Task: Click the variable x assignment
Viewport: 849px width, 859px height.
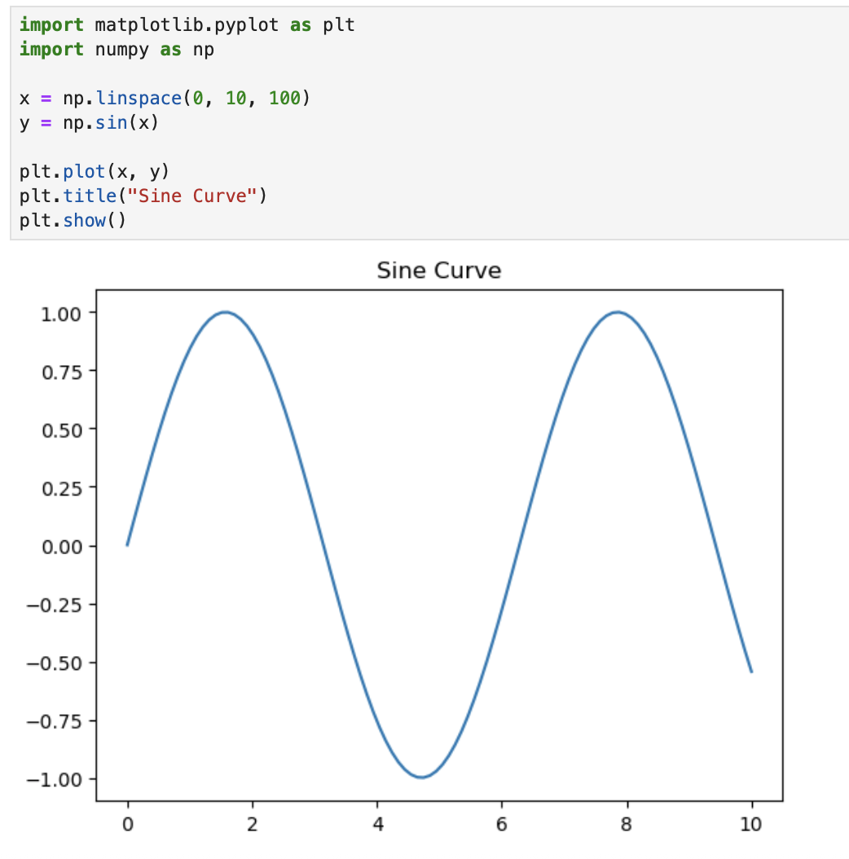Action: point(22,98)
